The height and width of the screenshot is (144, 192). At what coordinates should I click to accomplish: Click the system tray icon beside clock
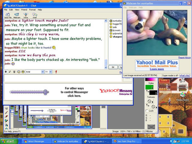178,141
